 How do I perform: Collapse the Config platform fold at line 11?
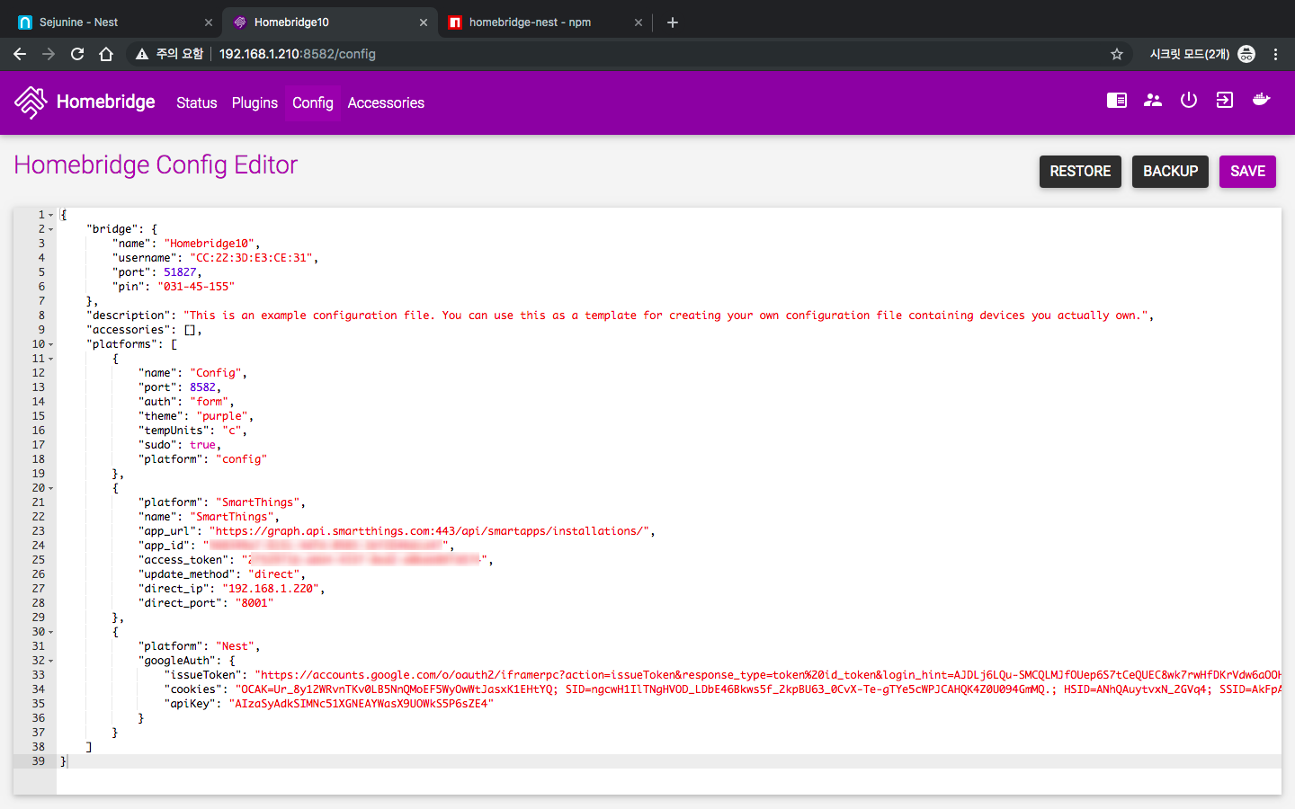(51, 359)
